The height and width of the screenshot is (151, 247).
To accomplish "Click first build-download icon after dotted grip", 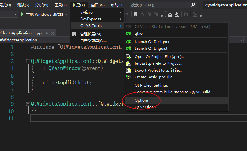I will tap(170, 14).
